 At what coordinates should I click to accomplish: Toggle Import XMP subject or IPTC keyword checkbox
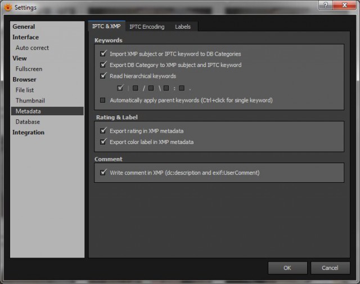point(103,54)
